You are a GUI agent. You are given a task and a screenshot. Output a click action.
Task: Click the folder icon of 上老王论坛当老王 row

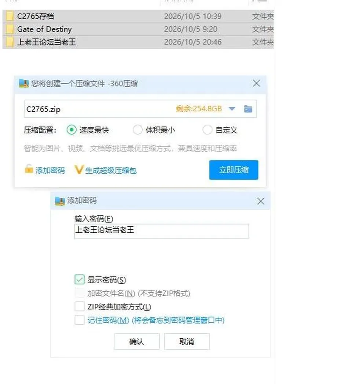tap(10, 42)
